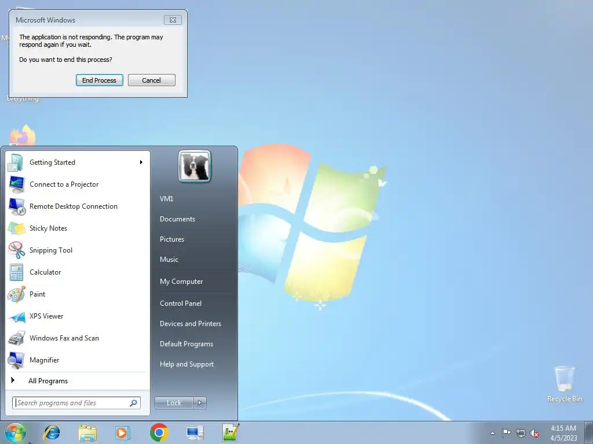Click the Show desktop strip
This screenshot has width=593, height=444.
(590, 433)
